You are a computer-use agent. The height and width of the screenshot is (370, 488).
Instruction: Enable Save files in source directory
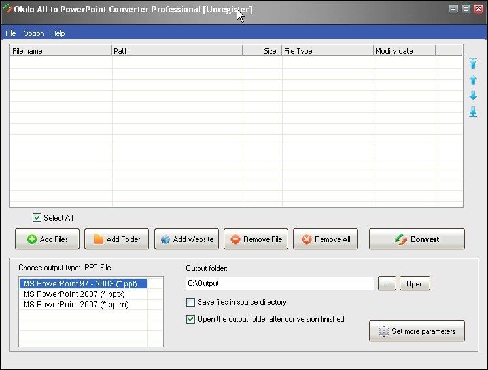click(x=190, y=302)
